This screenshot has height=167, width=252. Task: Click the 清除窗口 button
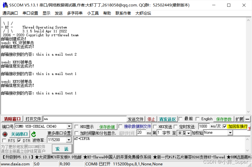click(12, 119)
